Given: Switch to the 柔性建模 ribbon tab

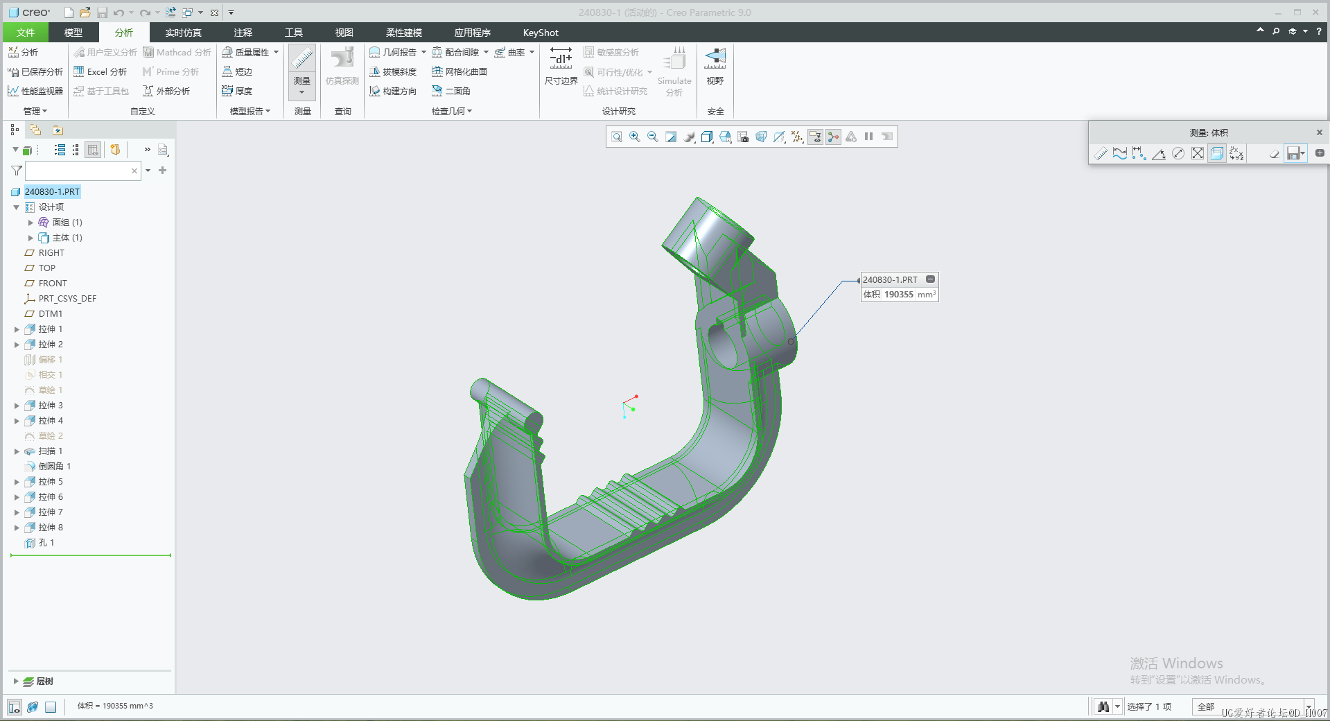Looking at the screenshot, I should pos(404,33).
